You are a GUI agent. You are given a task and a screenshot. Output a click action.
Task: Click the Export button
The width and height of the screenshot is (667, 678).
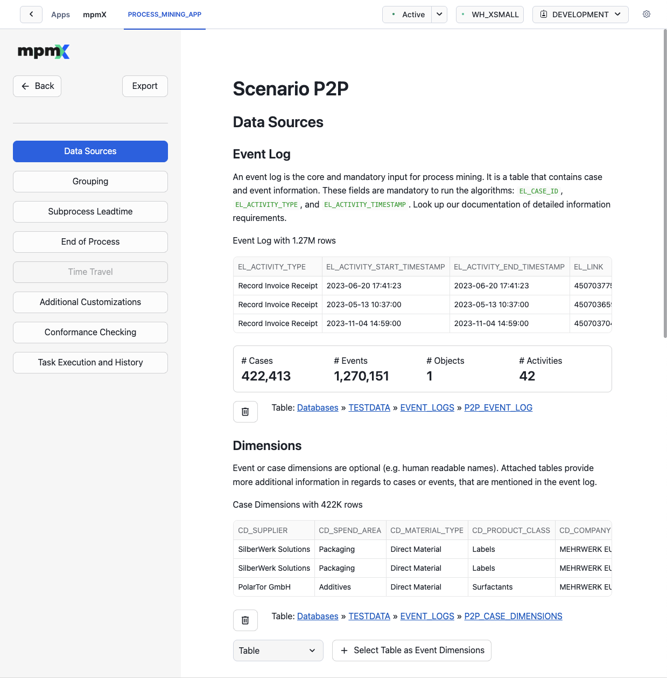pyautogui.click(x=145, y=86)
